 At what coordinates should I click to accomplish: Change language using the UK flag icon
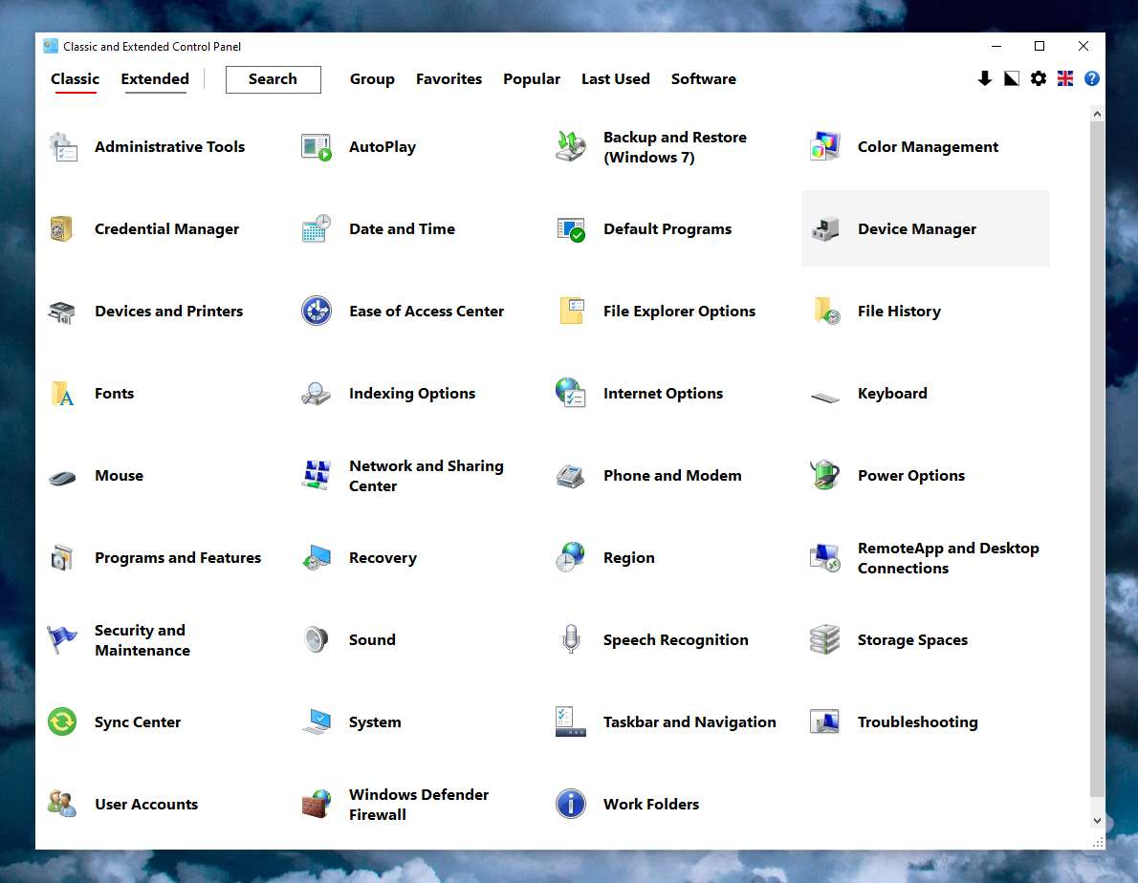tap(1065, 78)
